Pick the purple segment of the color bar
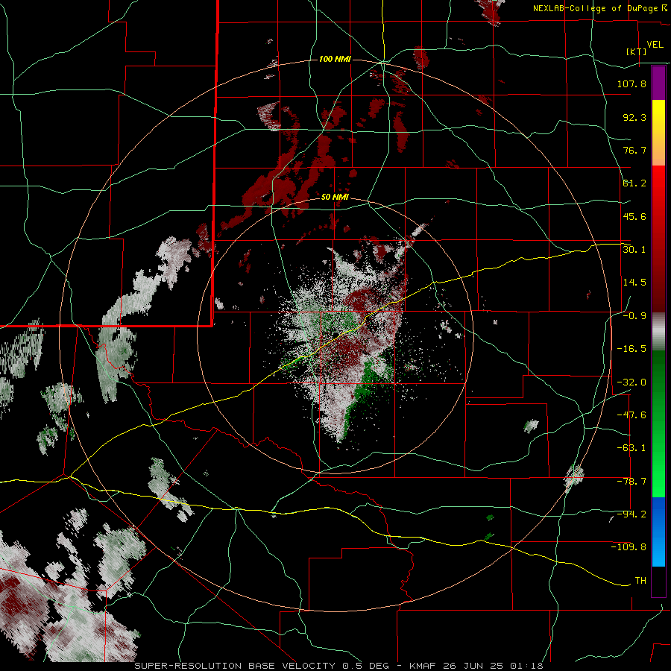 [x=658, y=84]
